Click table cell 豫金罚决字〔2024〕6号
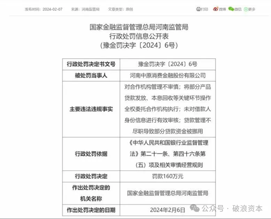Viewport: 271px width, 219px height. coord(168,64)
